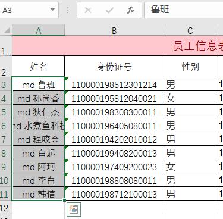
Task: Open the Insert Function fx button
Action: pos(131,10)
